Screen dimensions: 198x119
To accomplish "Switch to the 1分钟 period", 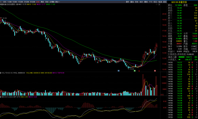I will coord(10,2).
